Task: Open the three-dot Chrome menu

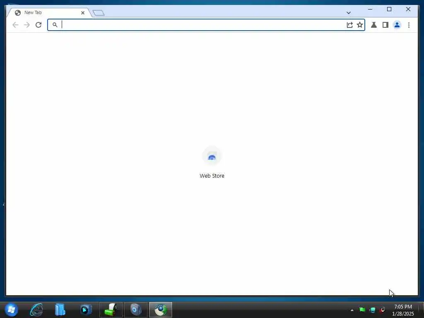Action: coord(409,25)
